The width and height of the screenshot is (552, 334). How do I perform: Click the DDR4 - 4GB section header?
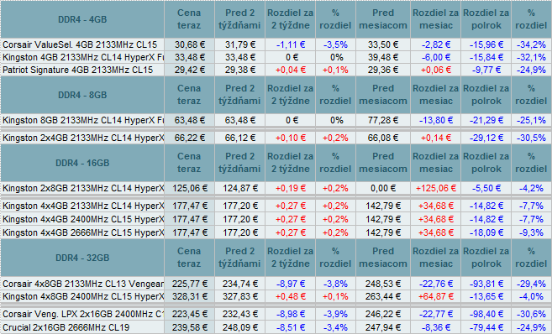pyautogui.click(x=82, y=19)
